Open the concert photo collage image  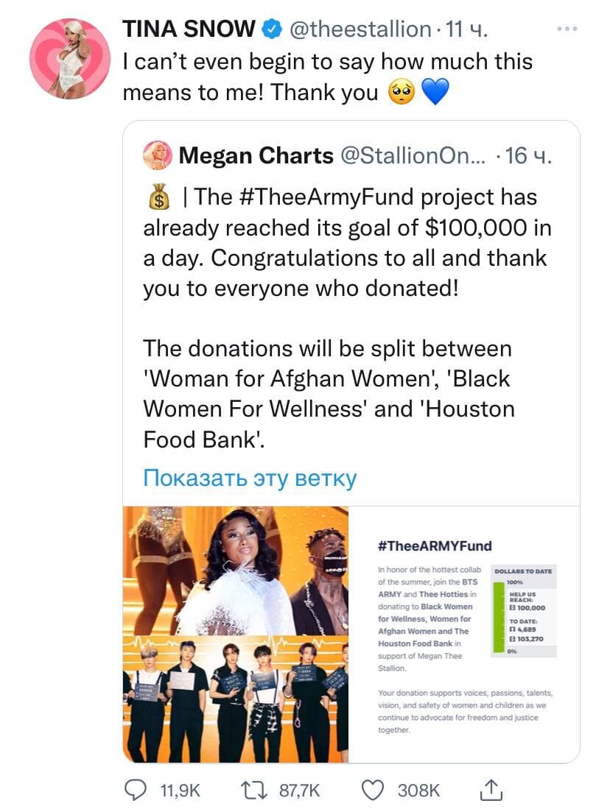click(236, 634)
